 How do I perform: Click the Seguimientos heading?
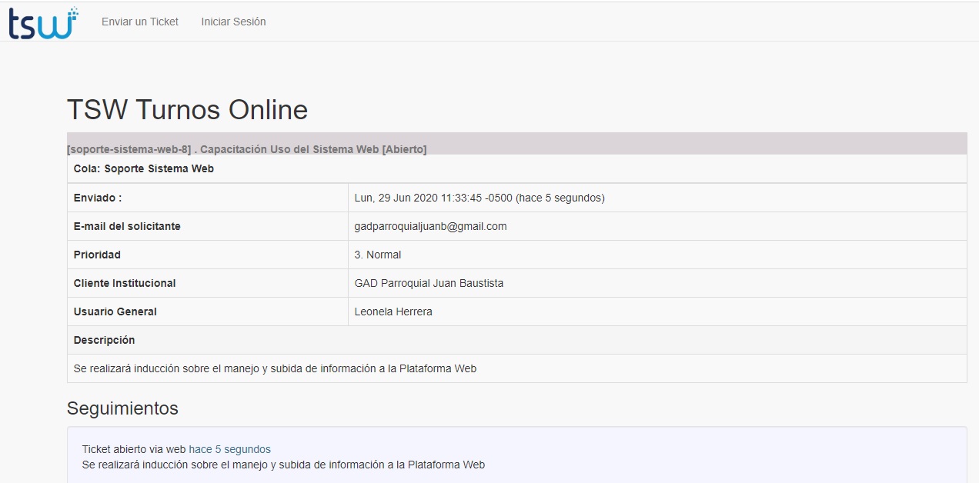point(122,408)
